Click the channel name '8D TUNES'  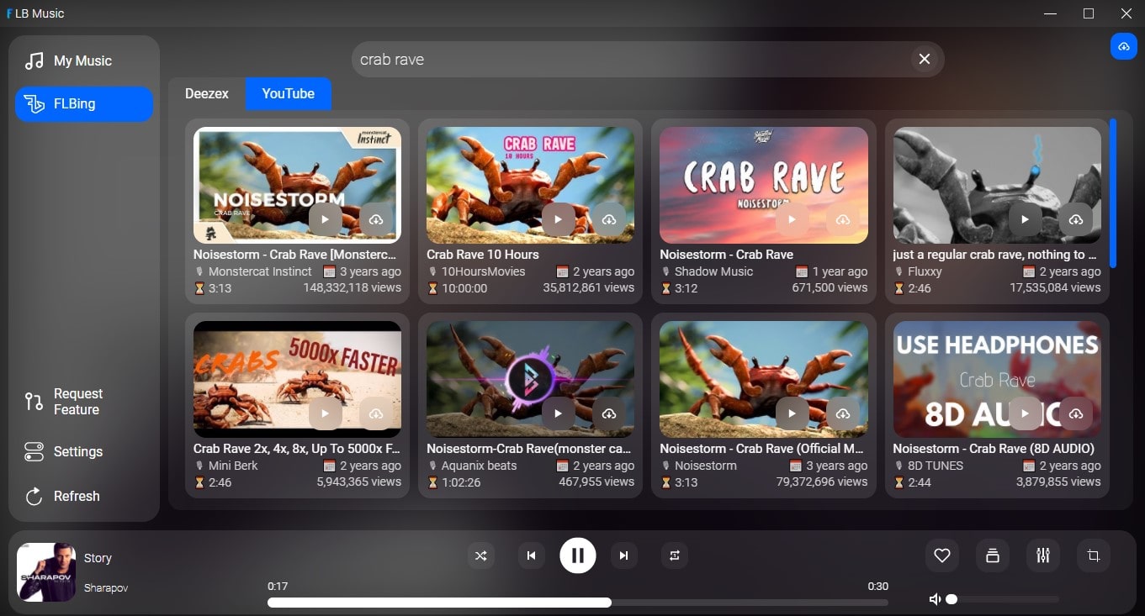tap(936, 466)
